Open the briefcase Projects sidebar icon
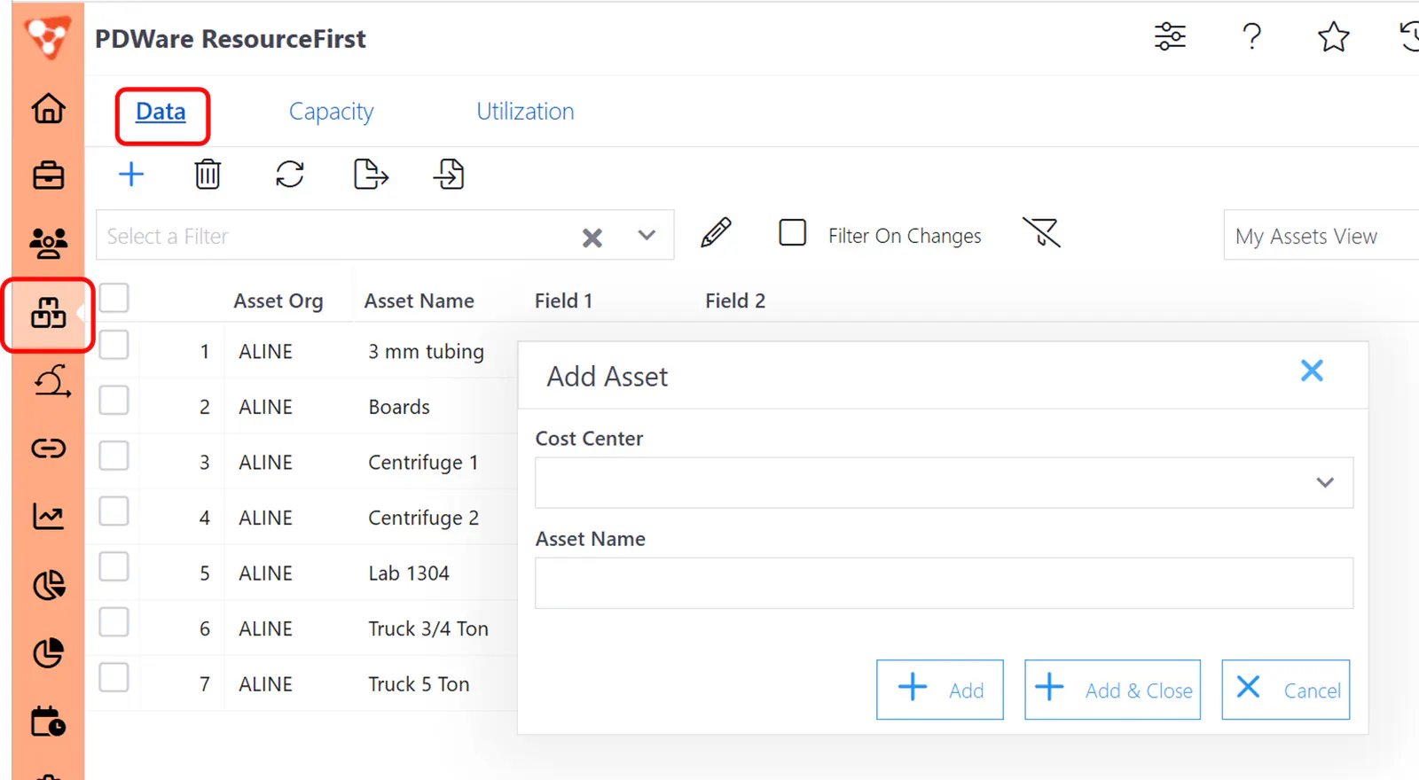The width and height of the screenshot is (1419, 780). pos(48,175)
